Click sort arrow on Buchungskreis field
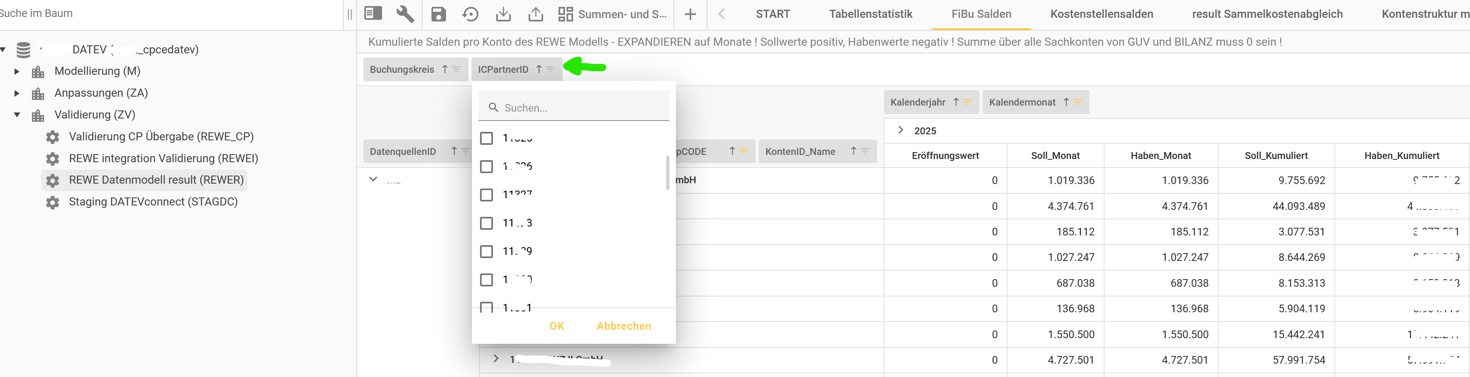1470x377 pixels. click(444, 69)
